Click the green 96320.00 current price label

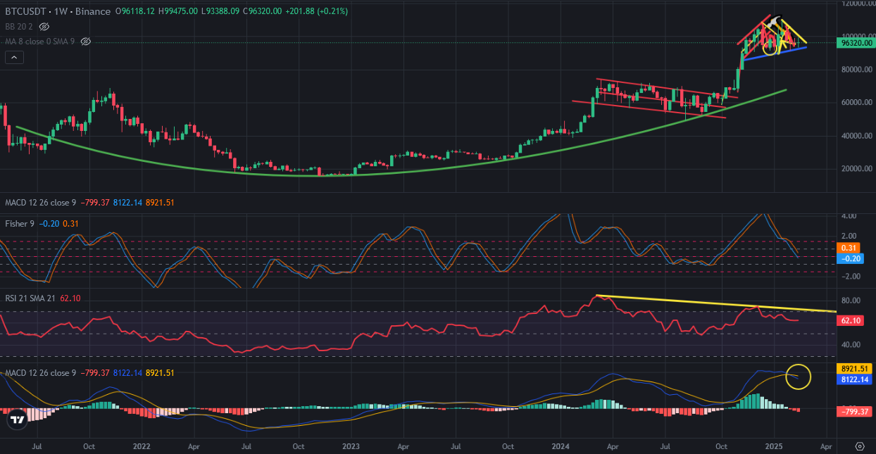click(857, 42)
